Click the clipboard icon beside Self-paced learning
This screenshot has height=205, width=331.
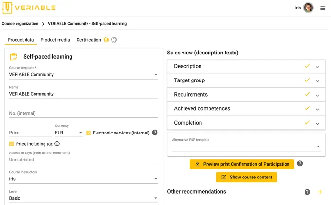click(x=14, y=57)
